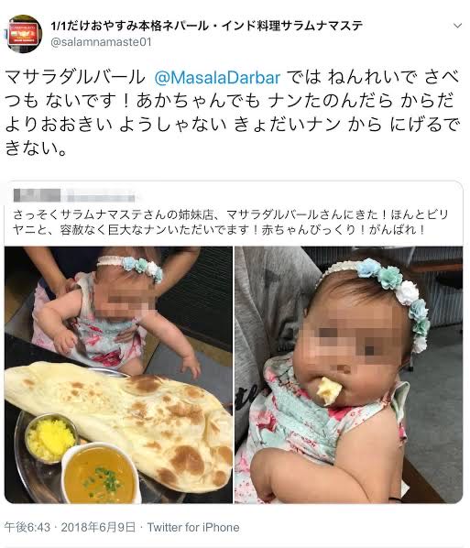470x548 pixels.
Task: Open the timestamp 午後6:43 · 2018年6月9日
Action: 70,527
